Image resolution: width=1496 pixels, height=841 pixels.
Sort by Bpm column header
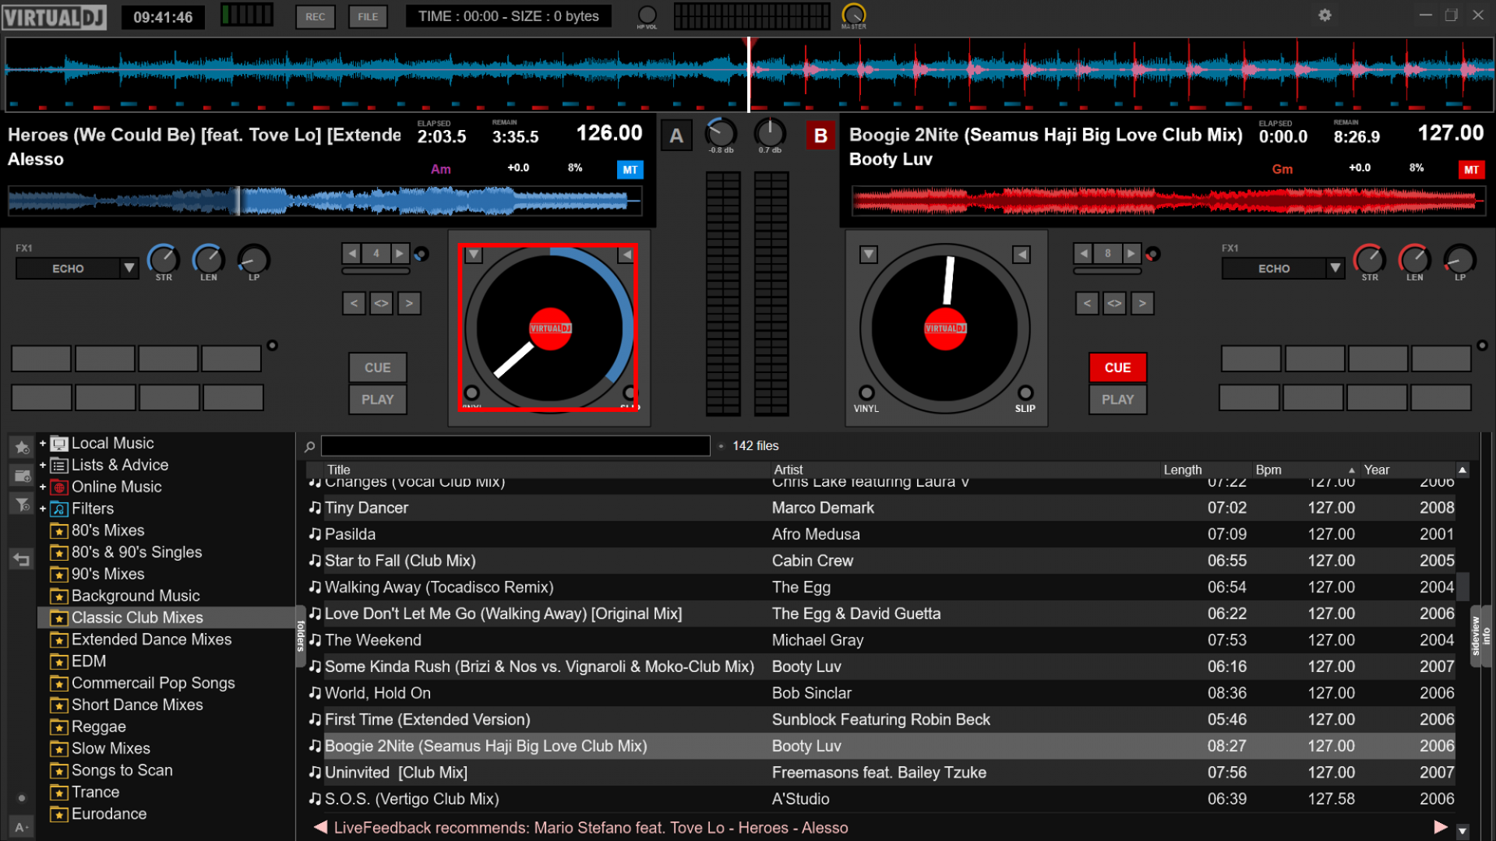coord(1268,470)
